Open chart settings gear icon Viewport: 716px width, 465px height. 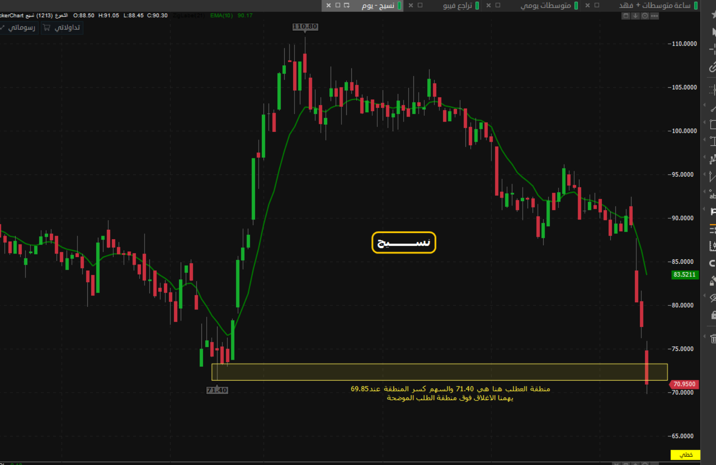pyautogui.click(x=645, y=16)
